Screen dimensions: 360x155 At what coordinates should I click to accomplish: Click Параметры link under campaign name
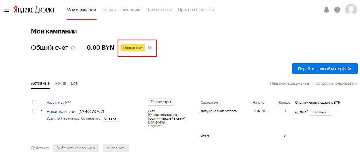(x=70, y=118)
